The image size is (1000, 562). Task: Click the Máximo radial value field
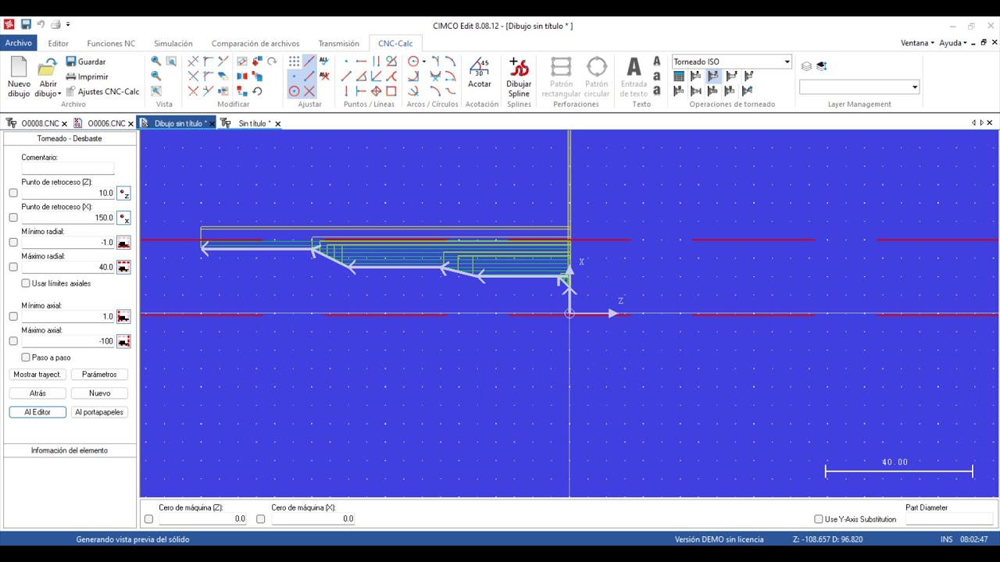click(68, 267)
